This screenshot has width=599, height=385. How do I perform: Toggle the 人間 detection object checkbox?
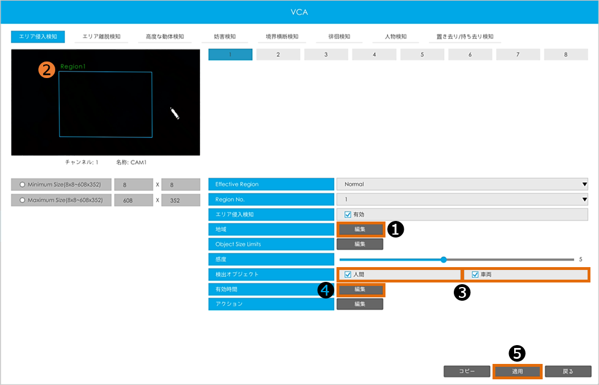(348, 275)
